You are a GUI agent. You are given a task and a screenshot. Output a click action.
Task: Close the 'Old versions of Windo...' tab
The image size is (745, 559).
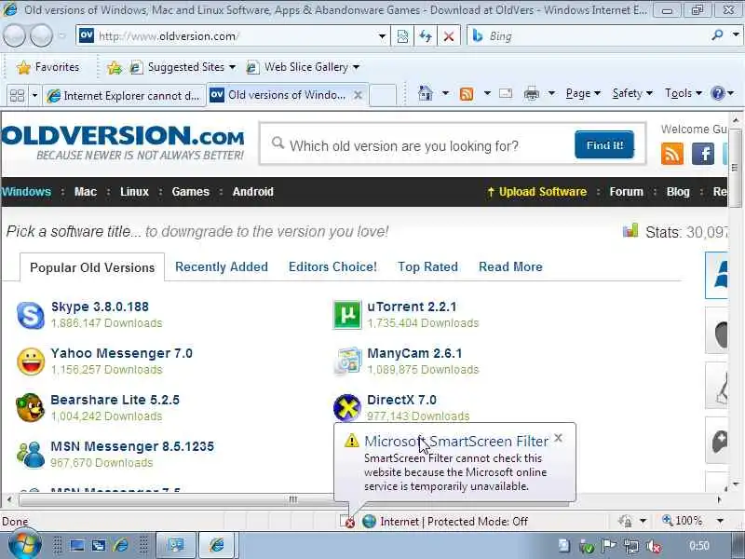pyautogui.click(x=358, y=95)
